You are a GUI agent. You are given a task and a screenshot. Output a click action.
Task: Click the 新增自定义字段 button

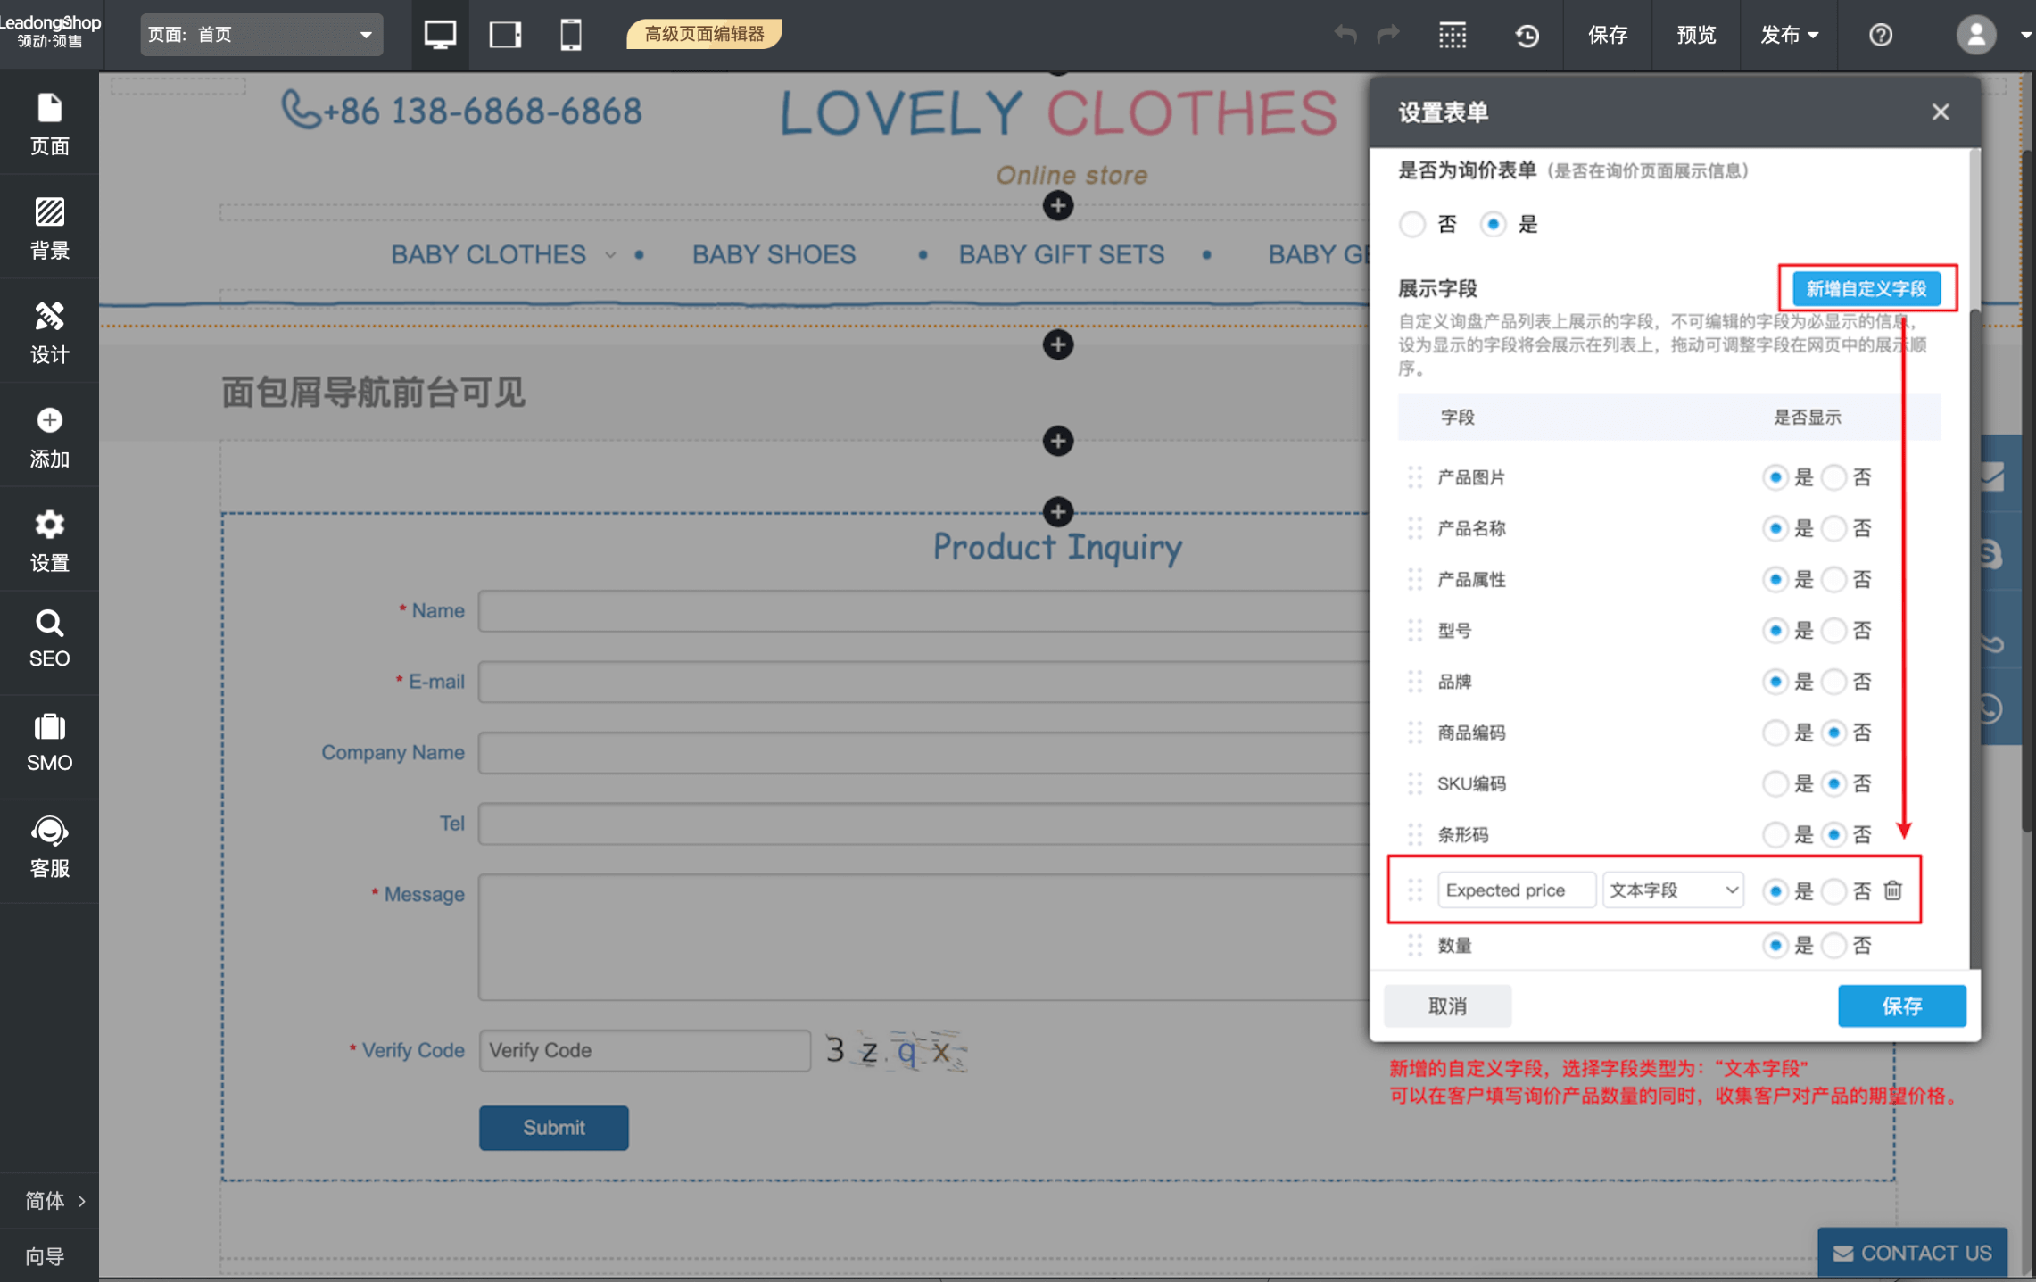[x=1866, y=289]
